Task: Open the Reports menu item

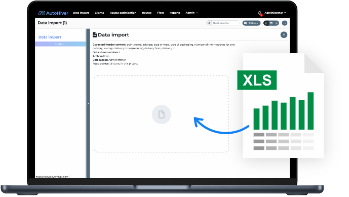Action: 175,13
